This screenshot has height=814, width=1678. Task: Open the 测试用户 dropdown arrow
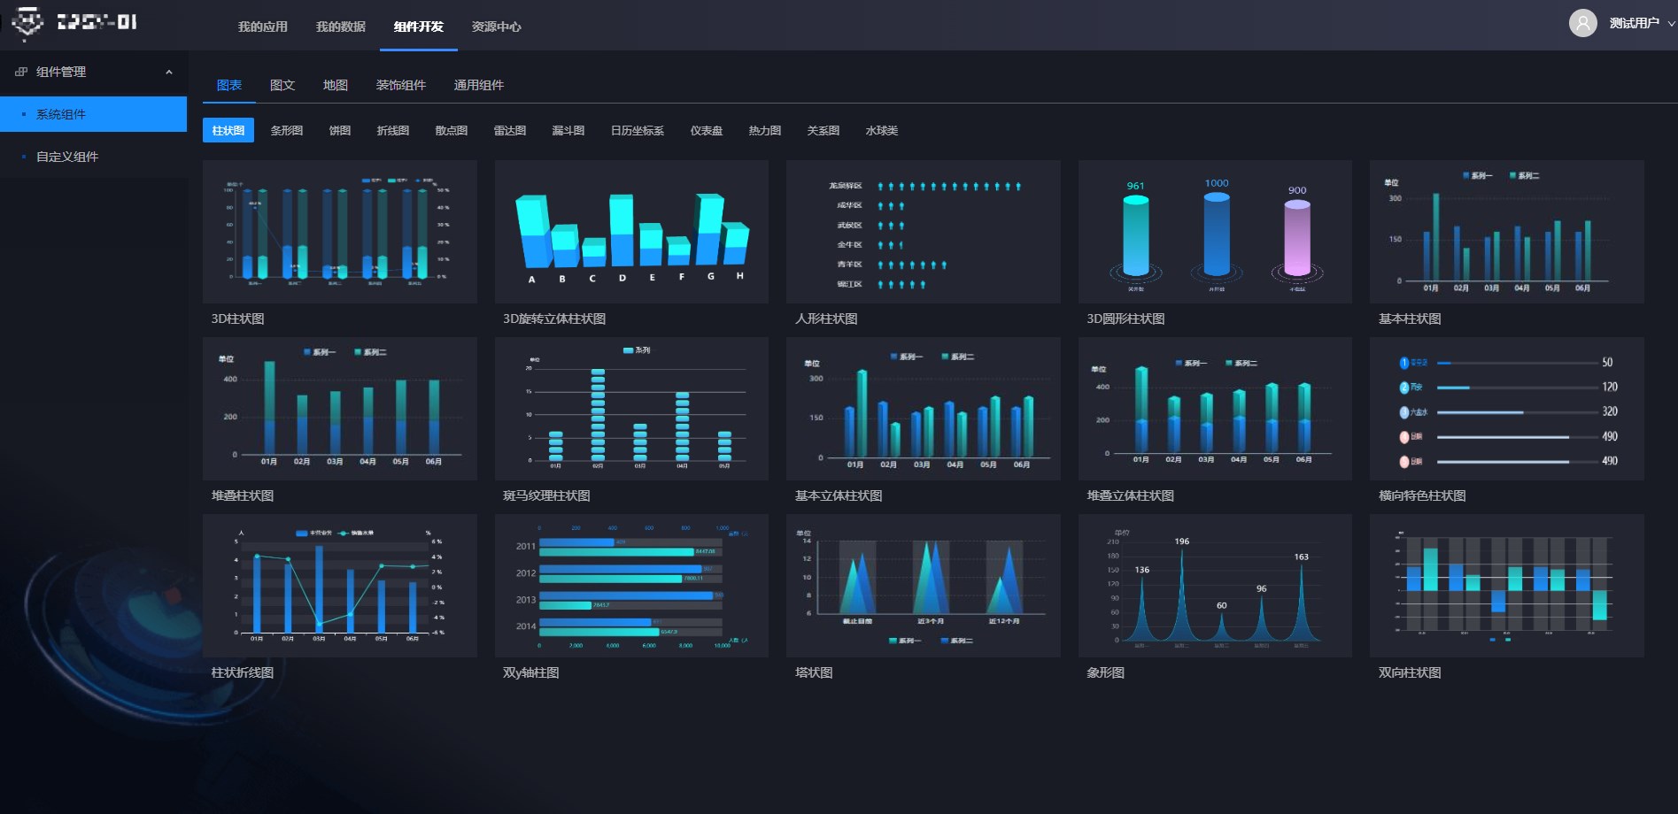1671,24
